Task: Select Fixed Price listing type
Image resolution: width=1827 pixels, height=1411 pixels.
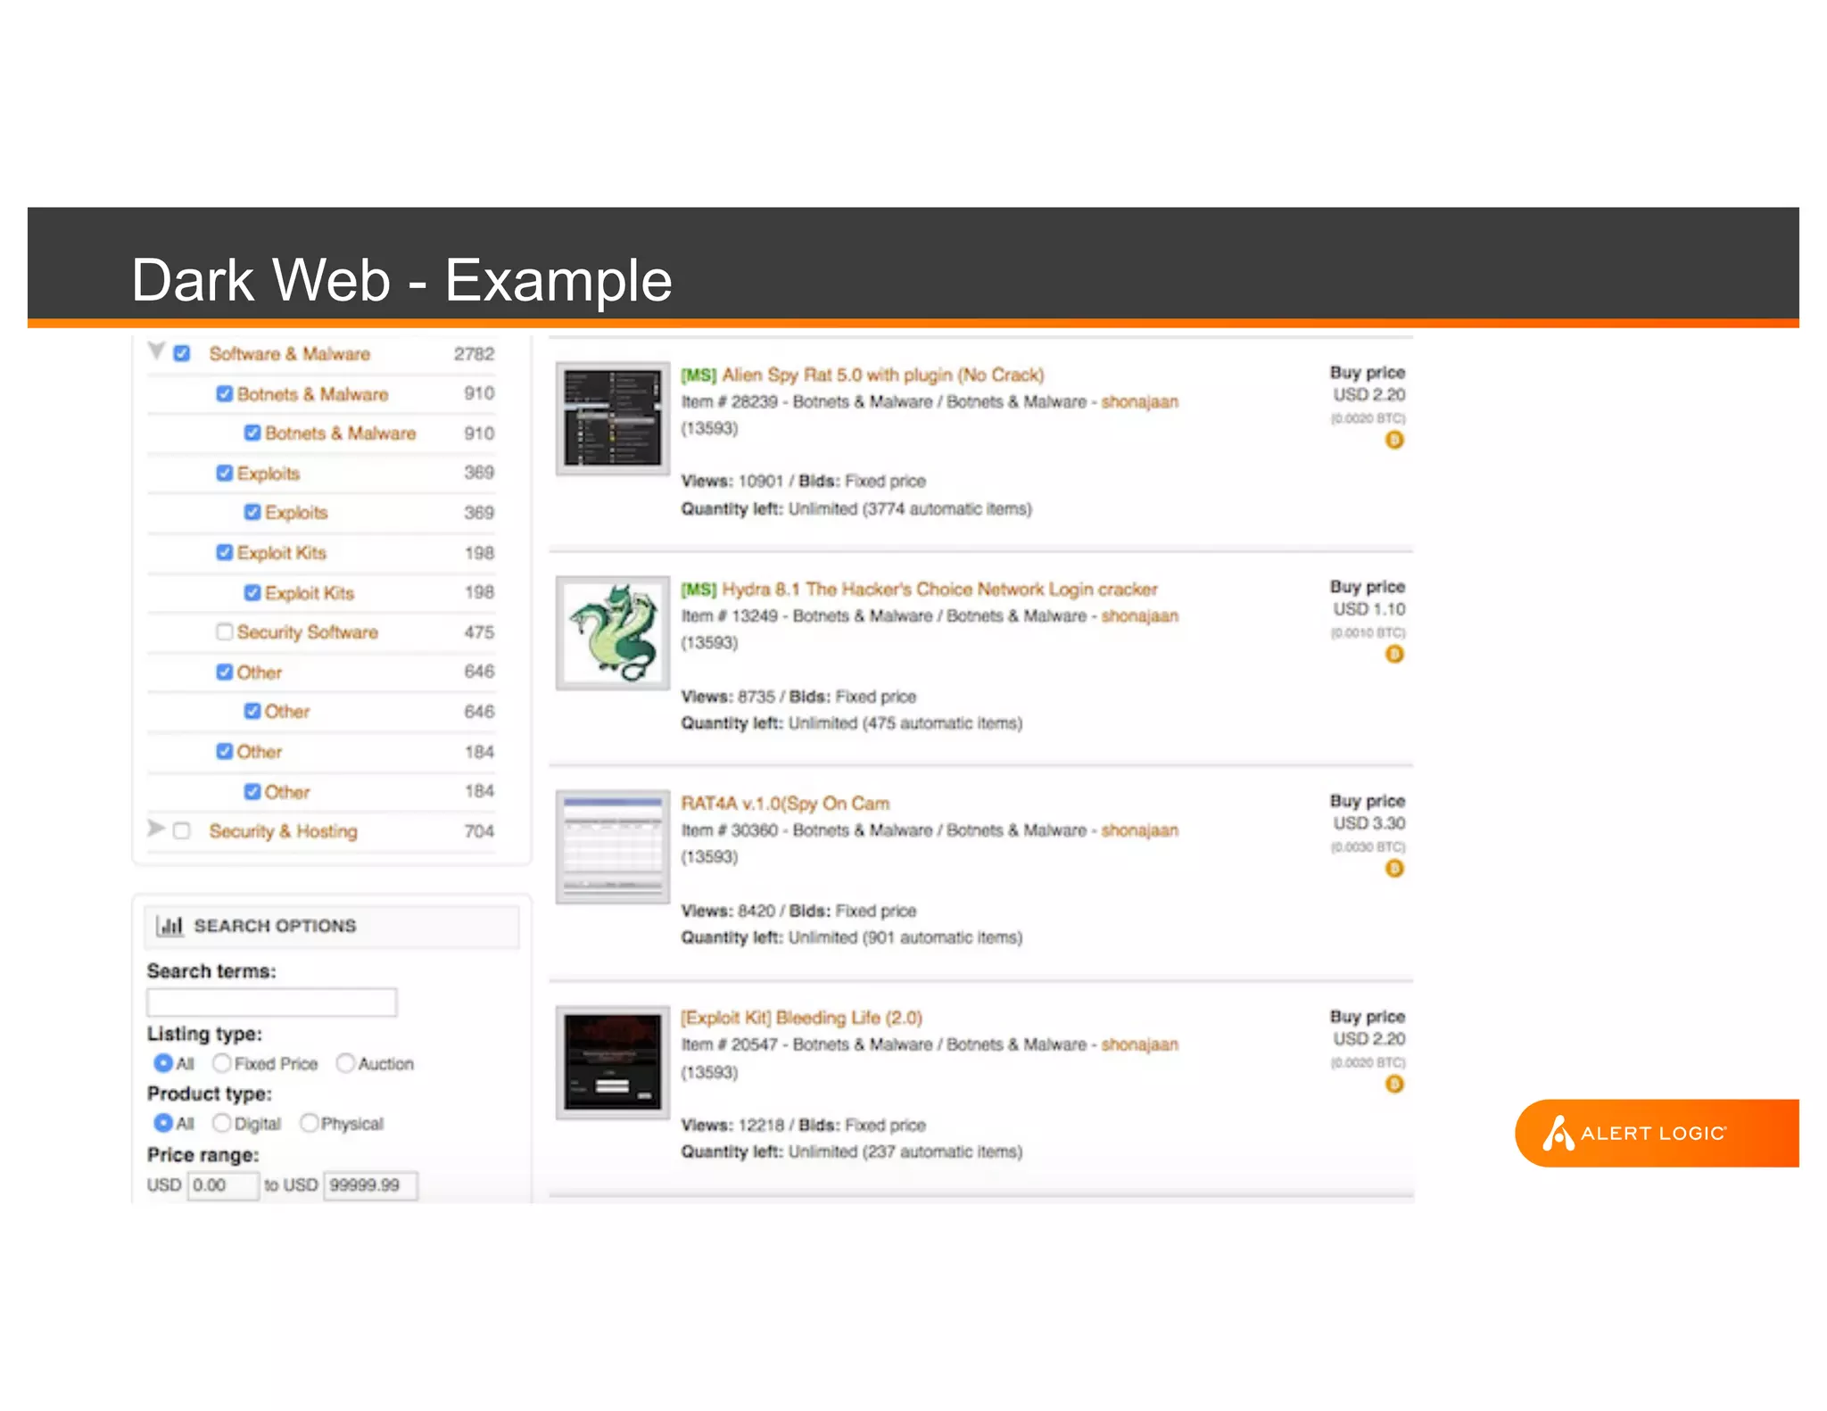Action: click(222, 1063)
